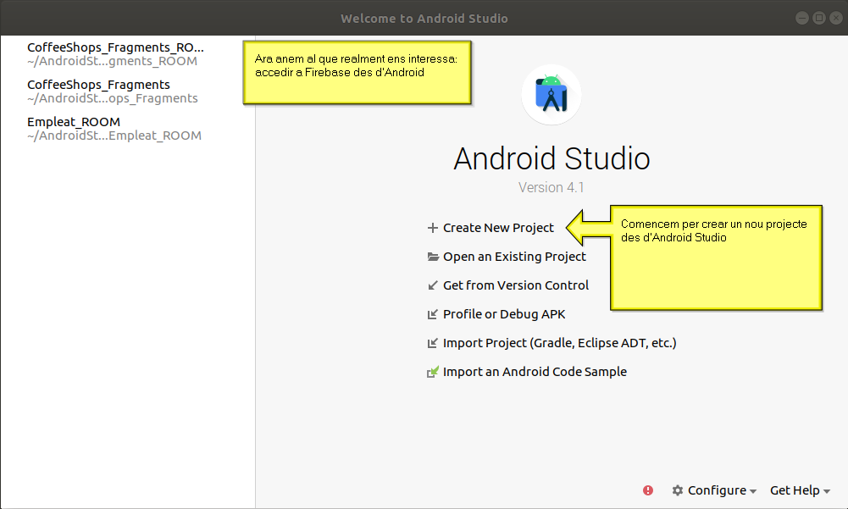Click the folder icon for Open an Existing Project
Viewport: 848px width, 509px height.
point(433,257)
